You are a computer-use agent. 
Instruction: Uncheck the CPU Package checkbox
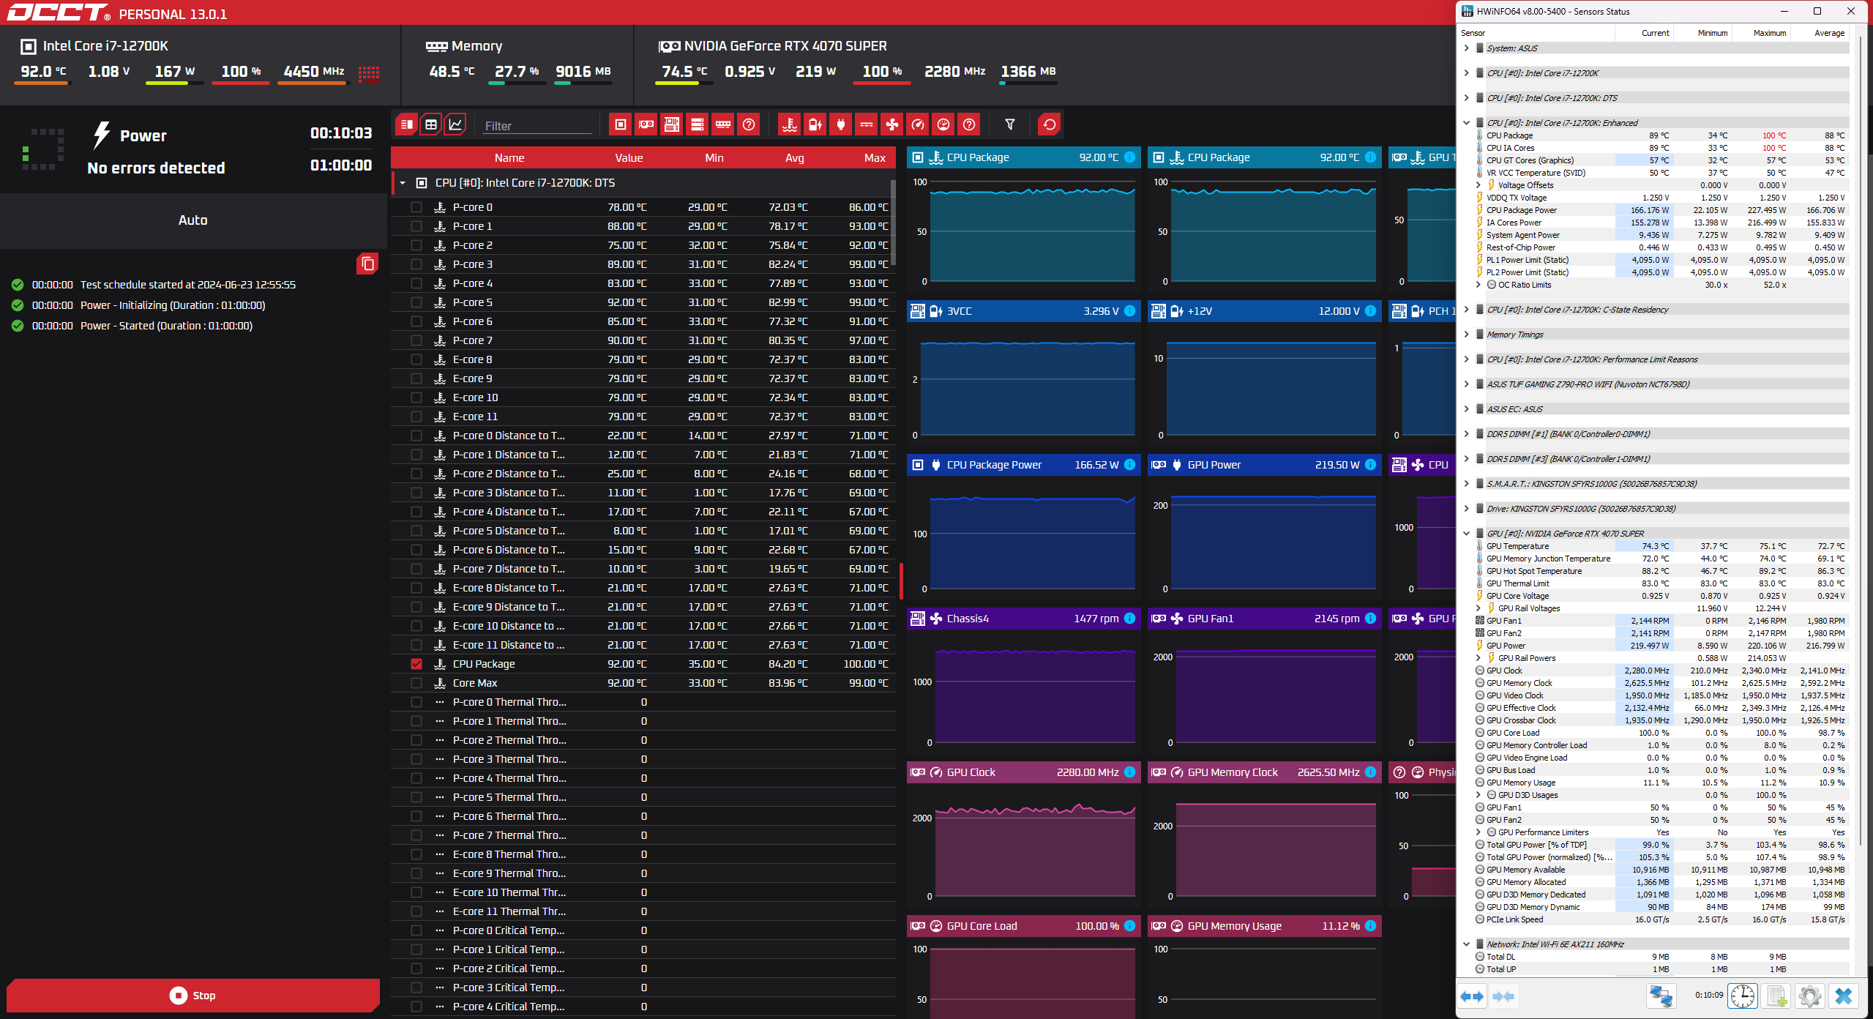416,664
